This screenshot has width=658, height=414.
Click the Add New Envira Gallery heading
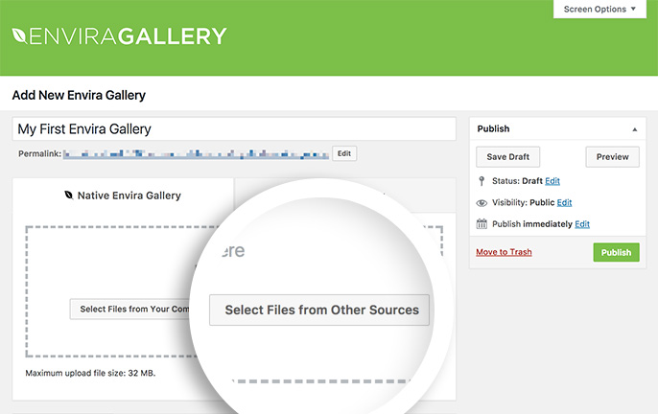coord(79,95)
